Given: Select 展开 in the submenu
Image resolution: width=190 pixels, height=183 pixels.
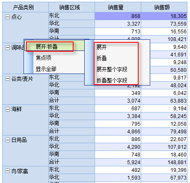Looking at the screenshot, I should [101, 47].
